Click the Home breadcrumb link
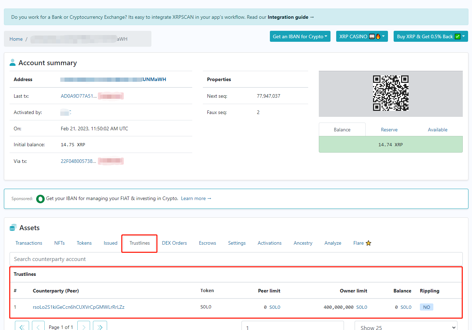 (16, 39)
